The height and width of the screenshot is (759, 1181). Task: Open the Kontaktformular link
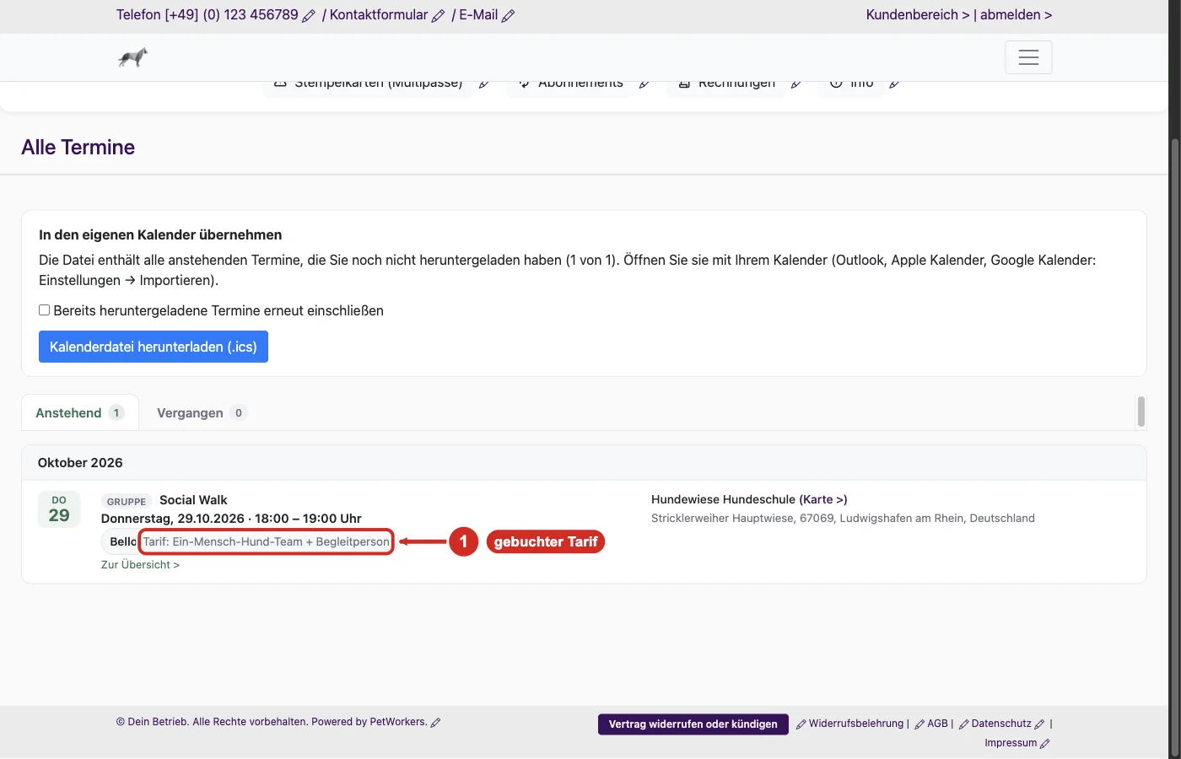(x=379, y=14)
